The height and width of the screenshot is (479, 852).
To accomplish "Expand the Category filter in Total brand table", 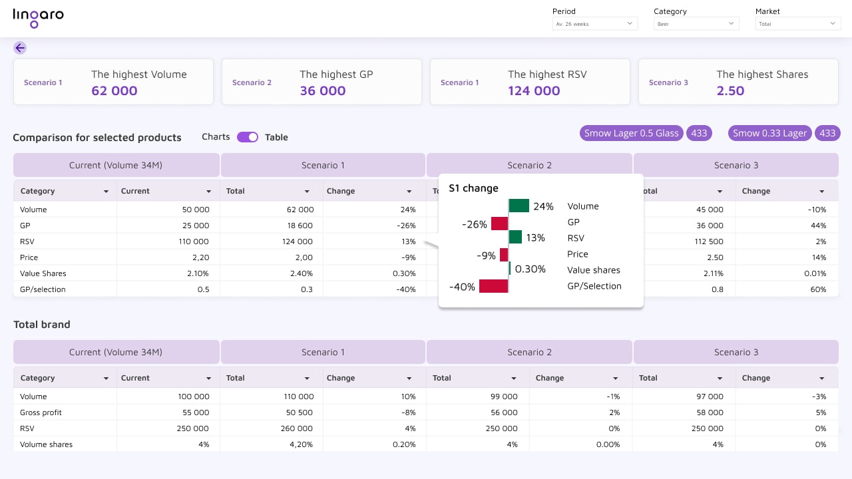I will 105,378.
